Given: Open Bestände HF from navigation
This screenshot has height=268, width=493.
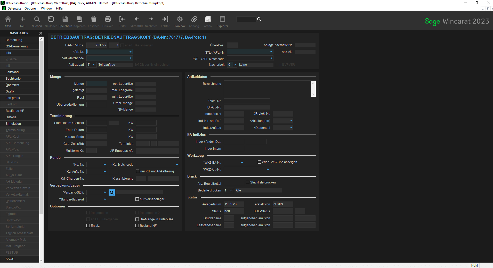Looking at the screenshot, I should point(20,111).
